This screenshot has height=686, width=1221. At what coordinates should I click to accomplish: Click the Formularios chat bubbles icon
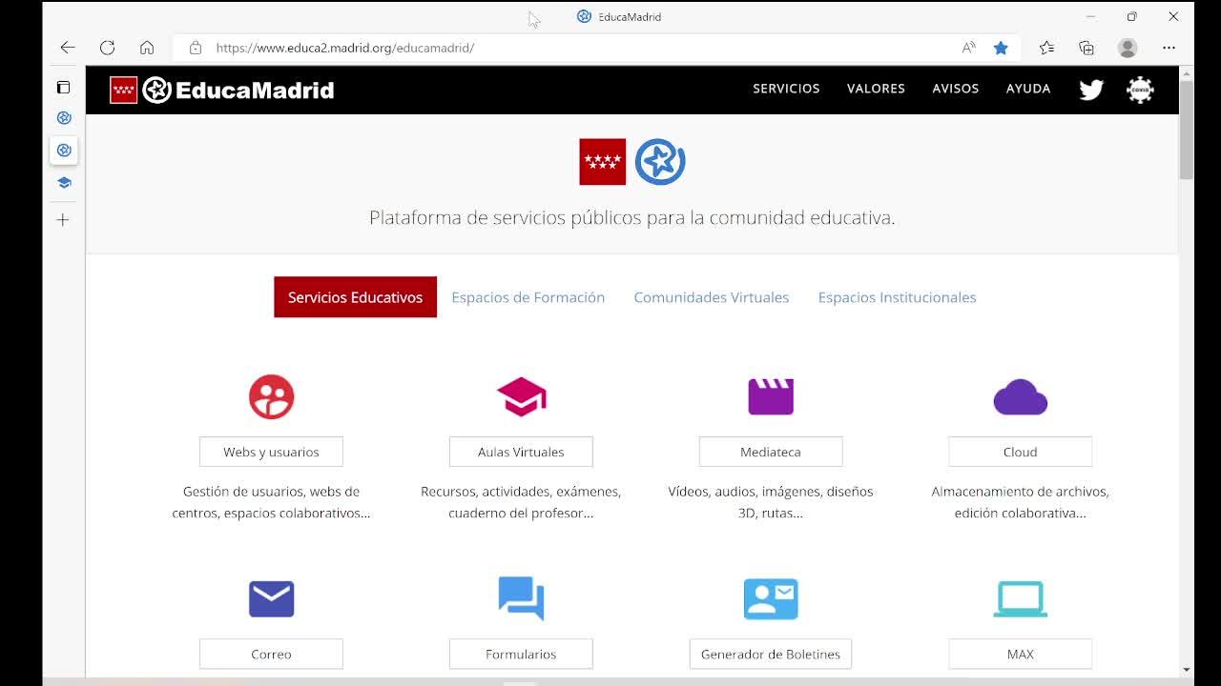click(521, 598)
